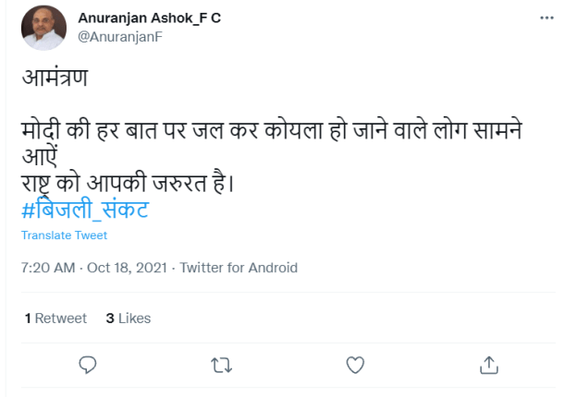This screenshot has width=564, height=397.
Task: Click the 7:20 AM timestamp
Action: tap(47, 268)
